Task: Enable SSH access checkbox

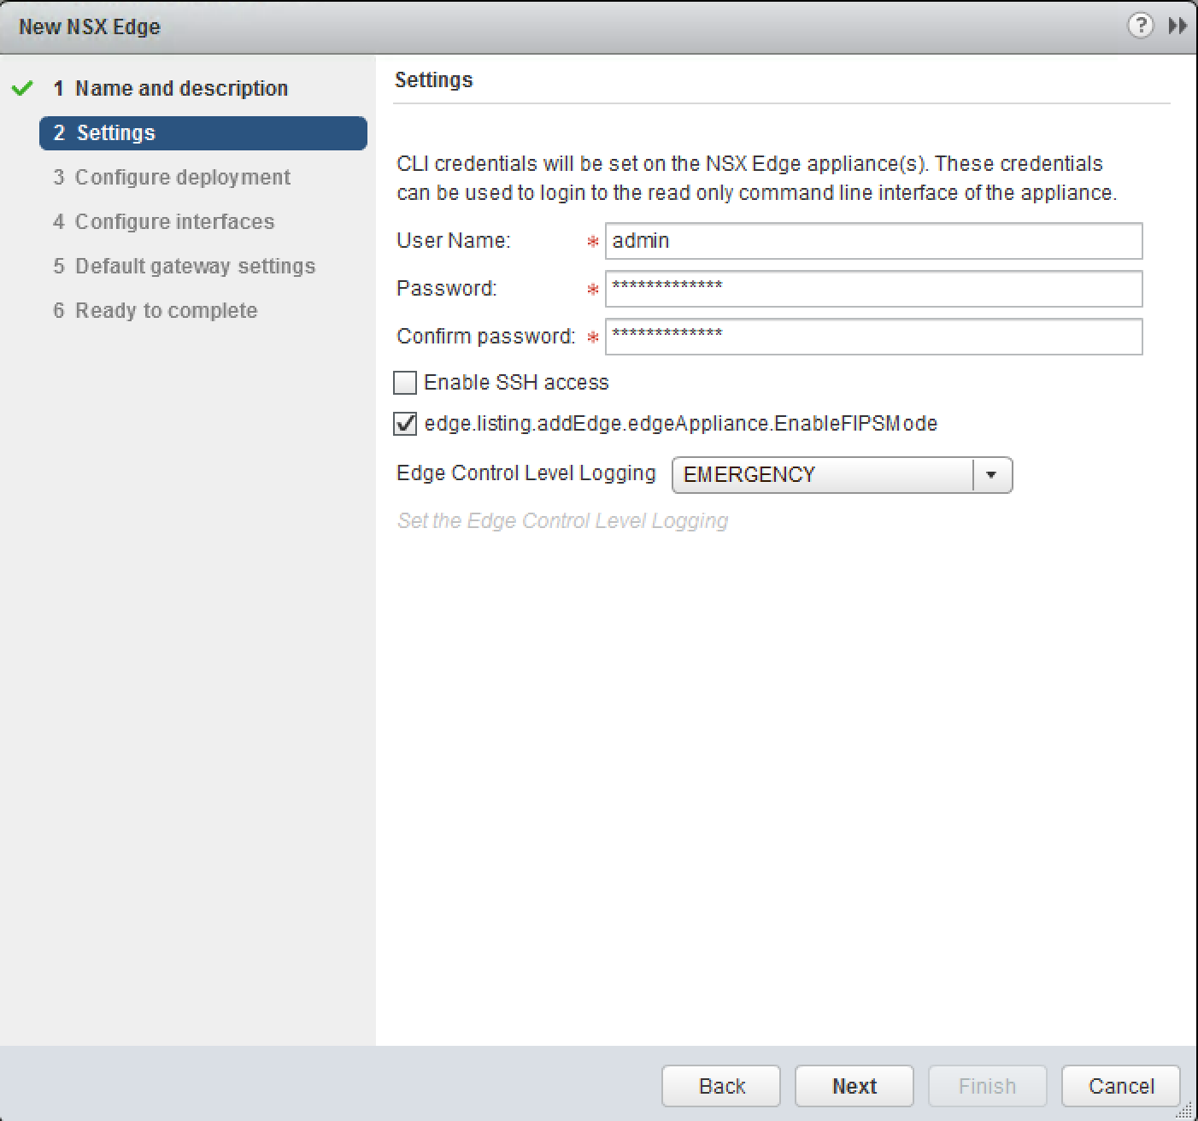Action: [x=405, y=382]
